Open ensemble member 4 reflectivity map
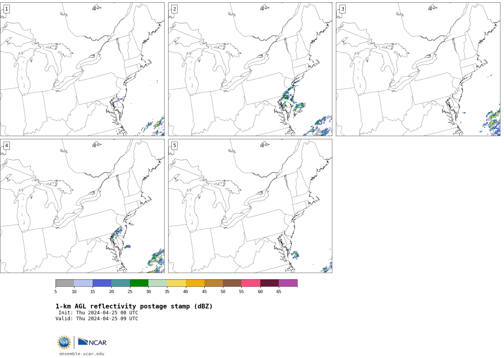Screen dimensions: 504x358 click(82, 206)
